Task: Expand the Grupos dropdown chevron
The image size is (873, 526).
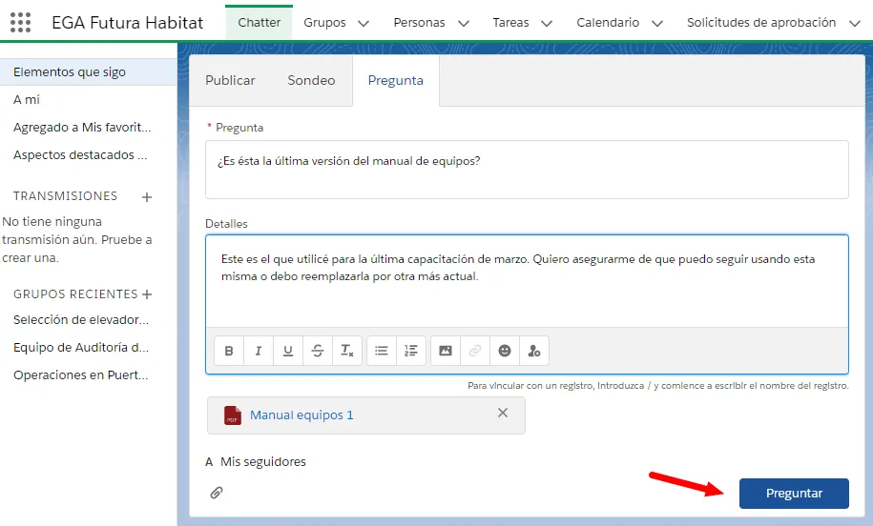Action: (x=364, y=24)
